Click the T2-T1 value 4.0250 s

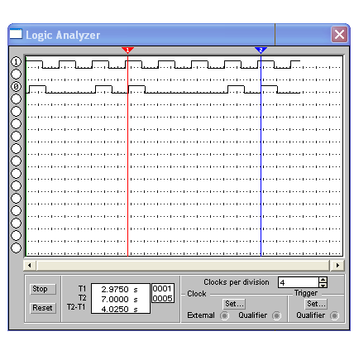click(x=119, y=309)
